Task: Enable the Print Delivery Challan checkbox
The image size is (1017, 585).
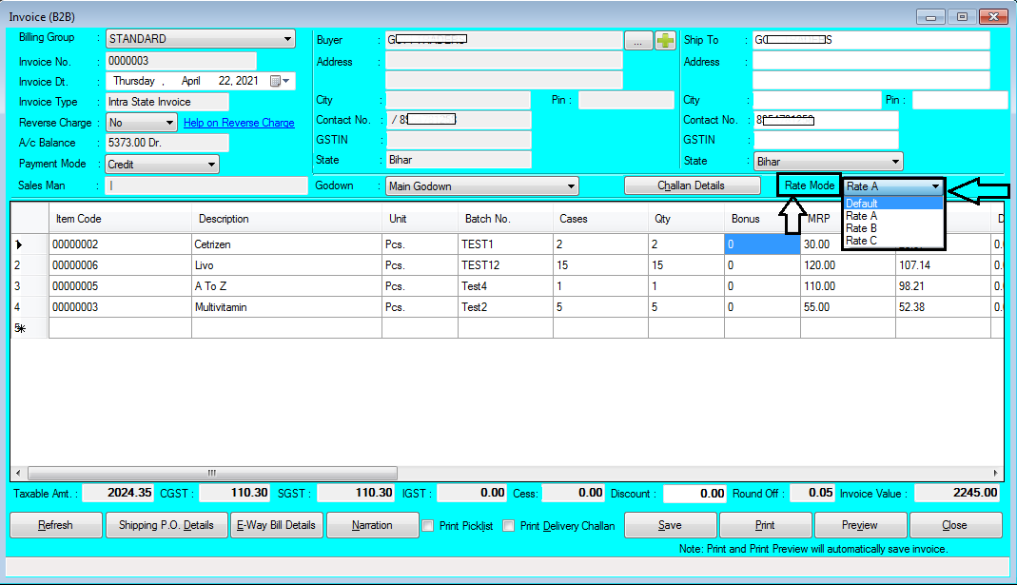Action: pos(509,526)
